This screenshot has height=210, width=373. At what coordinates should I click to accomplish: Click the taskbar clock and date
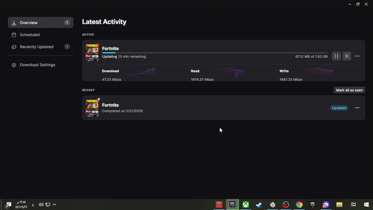point(21,205)
